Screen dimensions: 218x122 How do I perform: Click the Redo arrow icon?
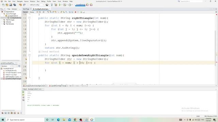[24, 5]
